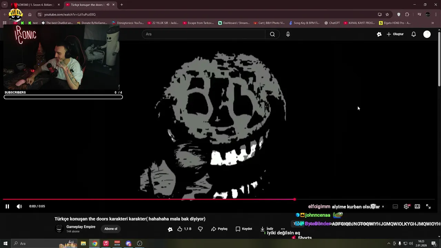Click the Gameplay Empire channel avatar
This screenshot has height=248, width=441.
pos(59,228)
